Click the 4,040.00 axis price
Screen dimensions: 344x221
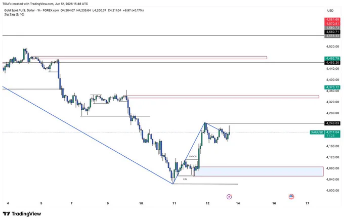coord(332,180)
